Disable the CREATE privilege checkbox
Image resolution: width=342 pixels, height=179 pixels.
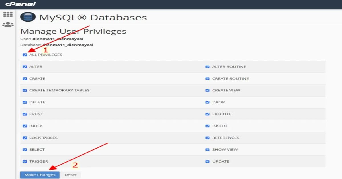(25, 79)
